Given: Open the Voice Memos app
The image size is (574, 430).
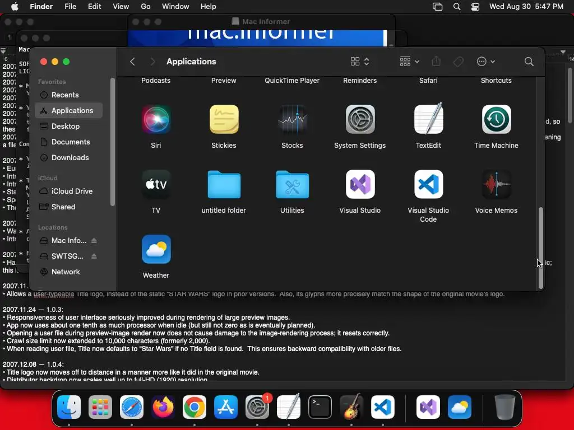Looking at the screenshot, I should pyautogui.click(x=497, y=184).
